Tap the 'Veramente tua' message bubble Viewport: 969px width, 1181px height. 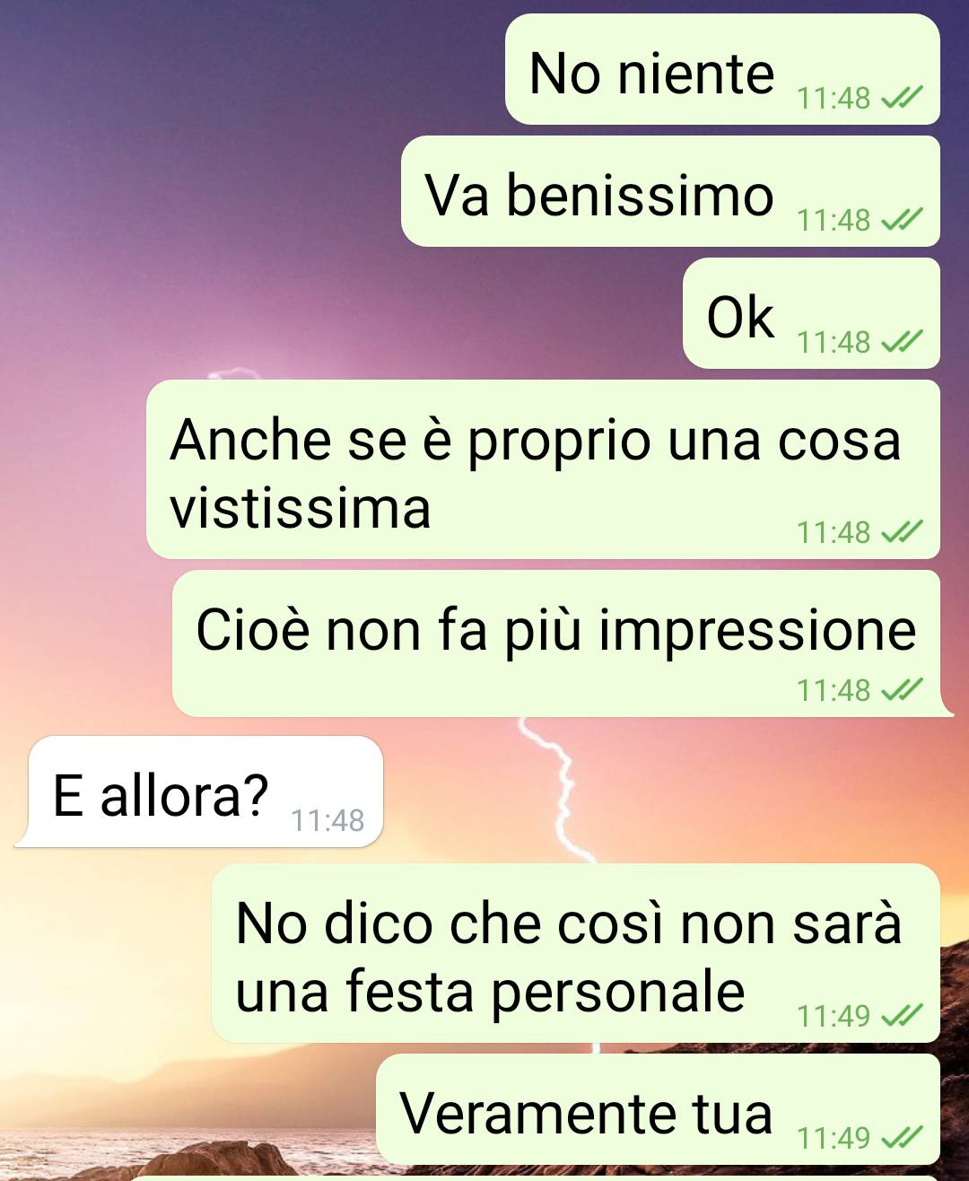658,1109
